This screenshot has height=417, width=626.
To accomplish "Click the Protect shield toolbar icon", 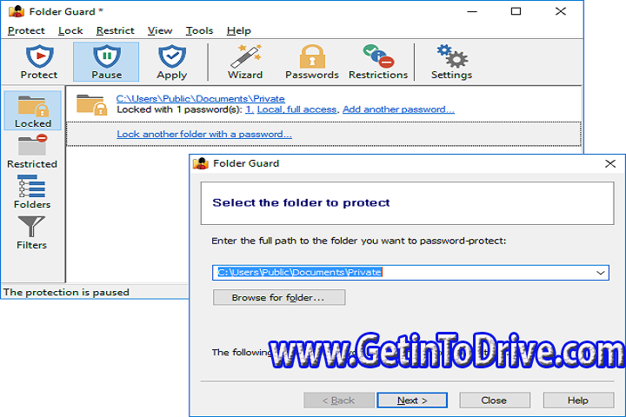I will pyautogui.click(x=39, y=62).
